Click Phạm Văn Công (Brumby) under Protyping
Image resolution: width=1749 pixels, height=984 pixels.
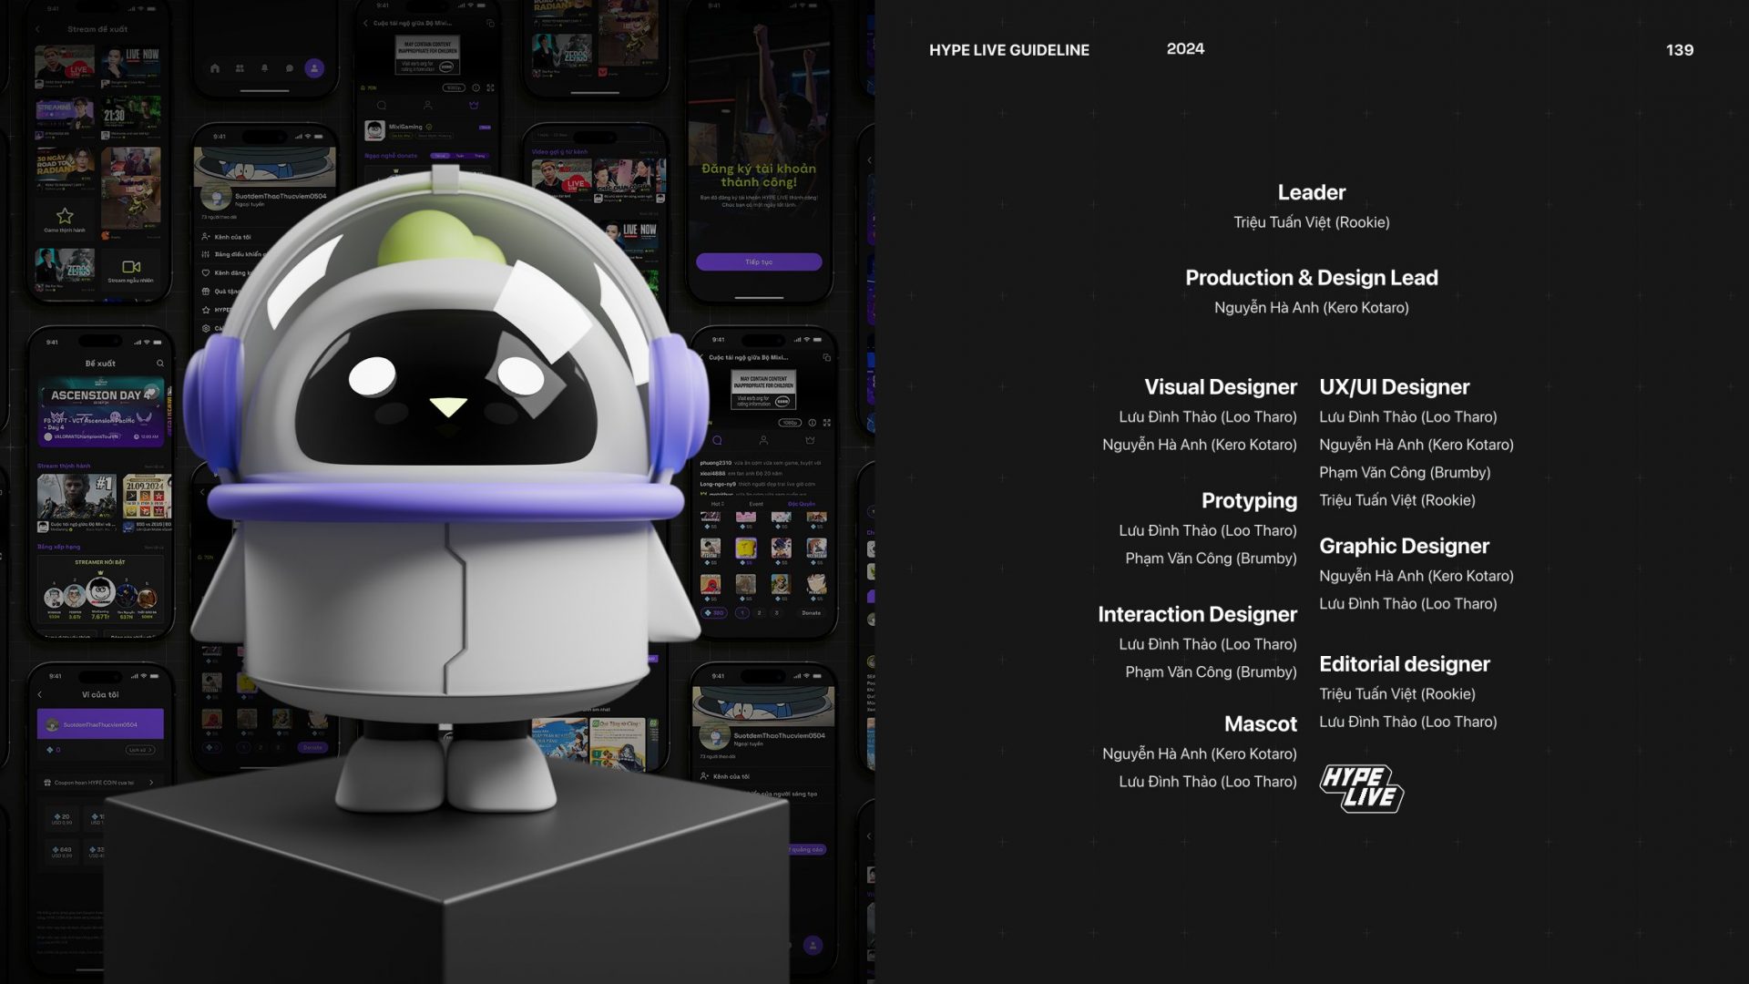1211,559
